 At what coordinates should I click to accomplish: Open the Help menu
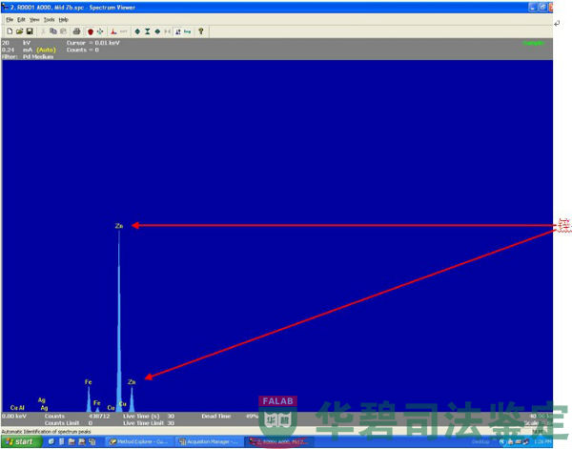click(x=64, y=20)
